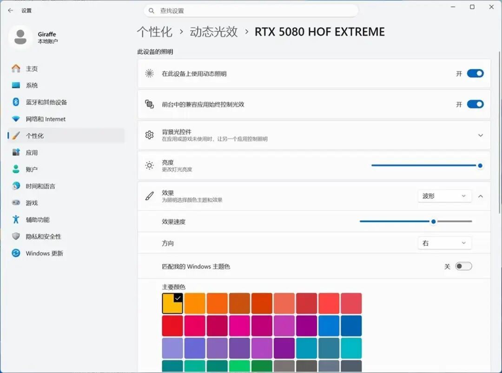
Task: Click the Bluetooth icon in sidebar
Action: [x=16, y=102]
